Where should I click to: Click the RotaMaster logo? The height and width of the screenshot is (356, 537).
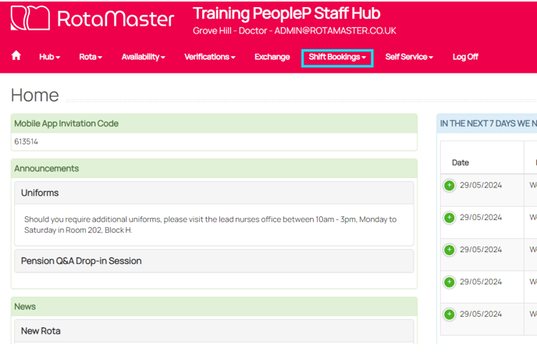point(92,19)
